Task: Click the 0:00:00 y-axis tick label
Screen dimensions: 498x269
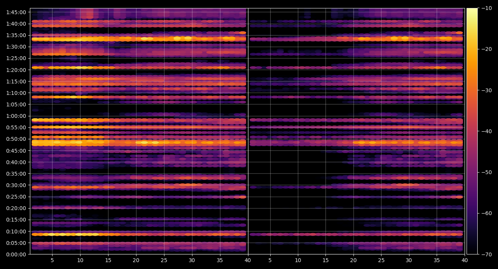Action: 16,254
